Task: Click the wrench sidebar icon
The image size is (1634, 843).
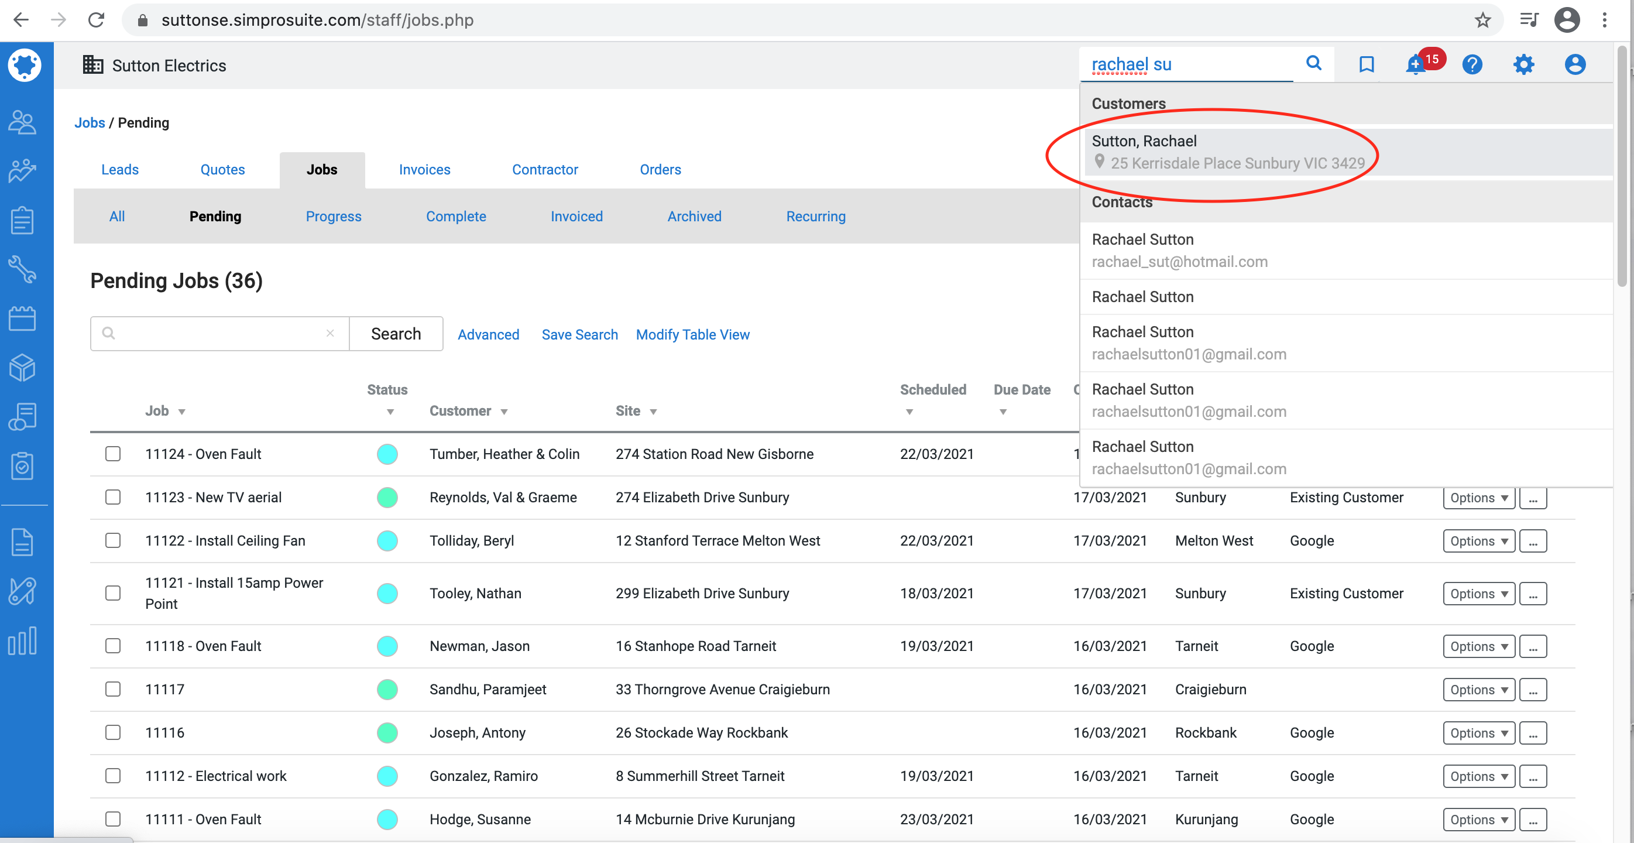Action: 23,269
